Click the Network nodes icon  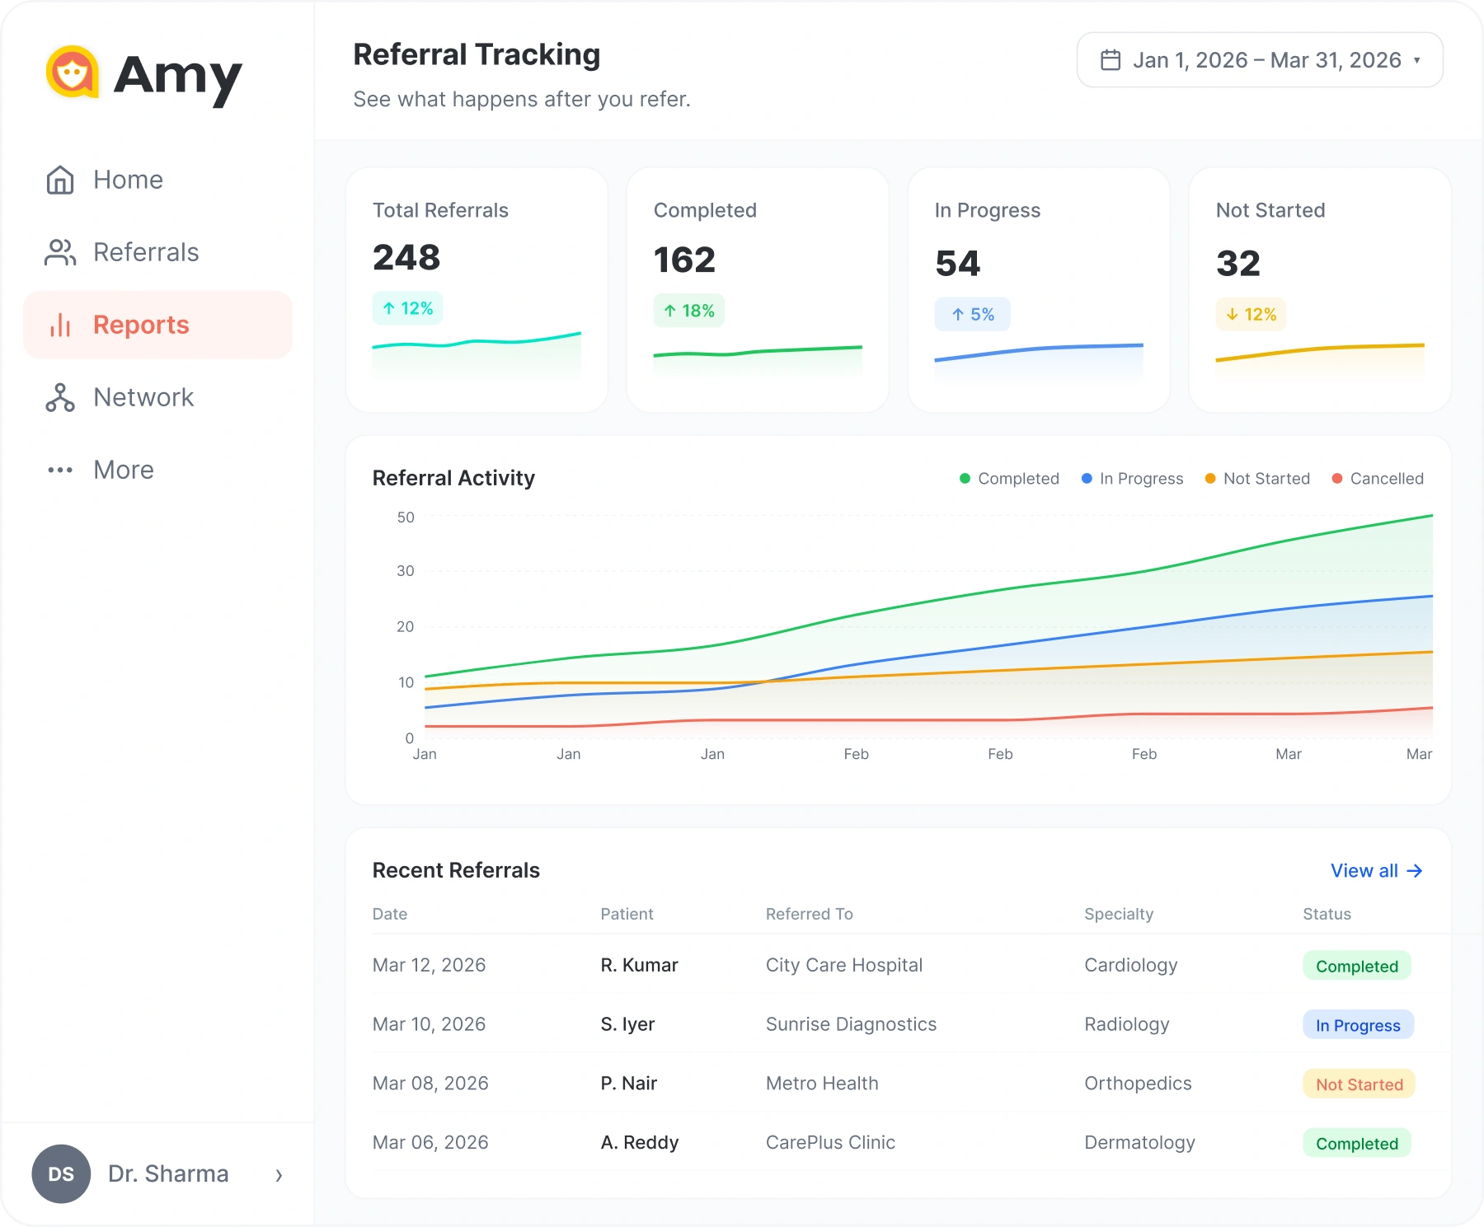coord(60,397)
